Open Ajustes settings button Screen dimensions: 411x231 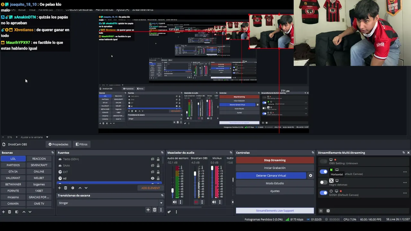pos(275,191)
